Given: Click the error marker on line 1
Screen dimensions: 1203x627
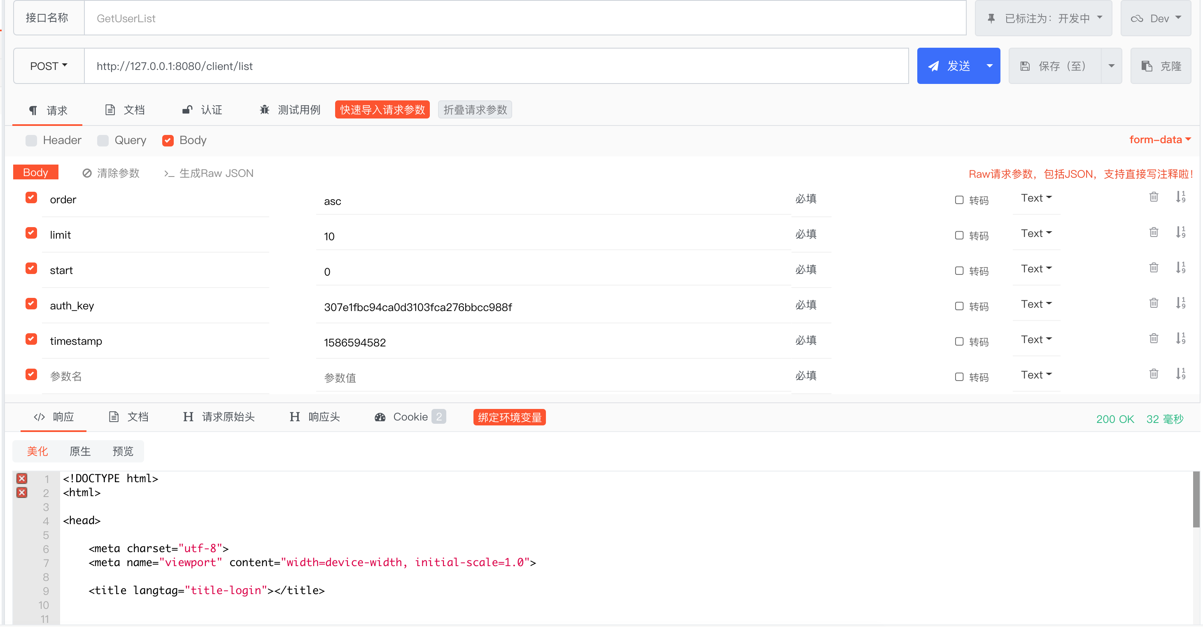Looking at the screenshot, I should 22,478.
